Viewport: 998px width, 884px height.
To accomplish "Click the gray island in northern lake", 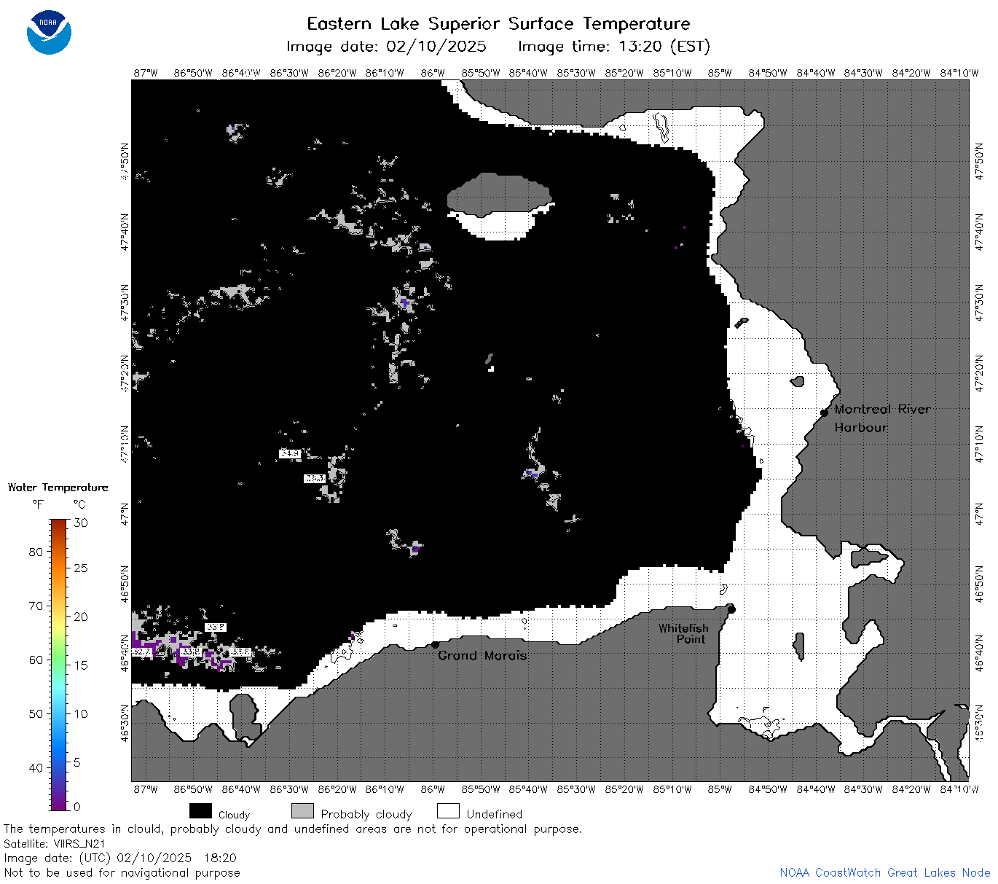I will coord(499,194).
